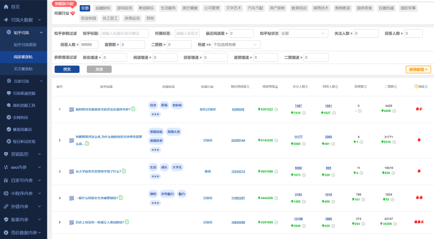The height and width of the screenshot is (239, 434).
Task: Sort by 最近阅读量 column arrows
Action: pos(248,87)
